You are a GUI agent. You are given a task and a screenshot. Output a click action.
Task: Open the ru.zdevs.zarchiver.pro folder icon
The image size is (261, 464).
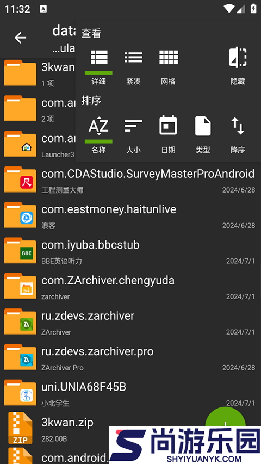click(20, 357)
